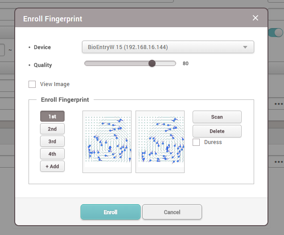Open the upper three-dots menu at right edge
Screen dimensions: 284x235
(279, 104)
